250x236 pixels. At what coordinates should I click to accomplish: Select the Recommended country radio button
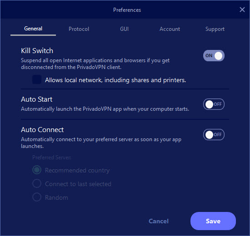pos(37,170)
